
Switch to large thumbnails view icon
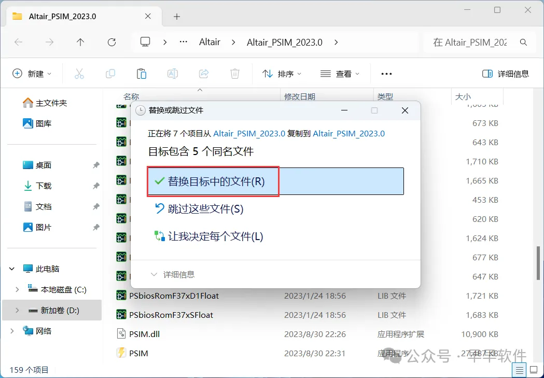[x=534, y=370]
